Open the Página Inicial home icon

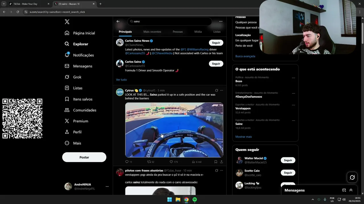(67, 33)
